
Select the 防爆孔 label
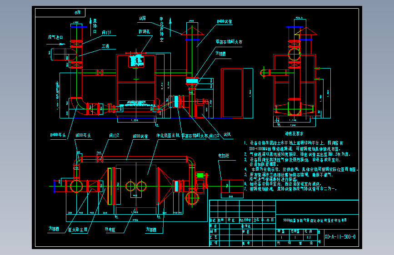pos(144,32)
